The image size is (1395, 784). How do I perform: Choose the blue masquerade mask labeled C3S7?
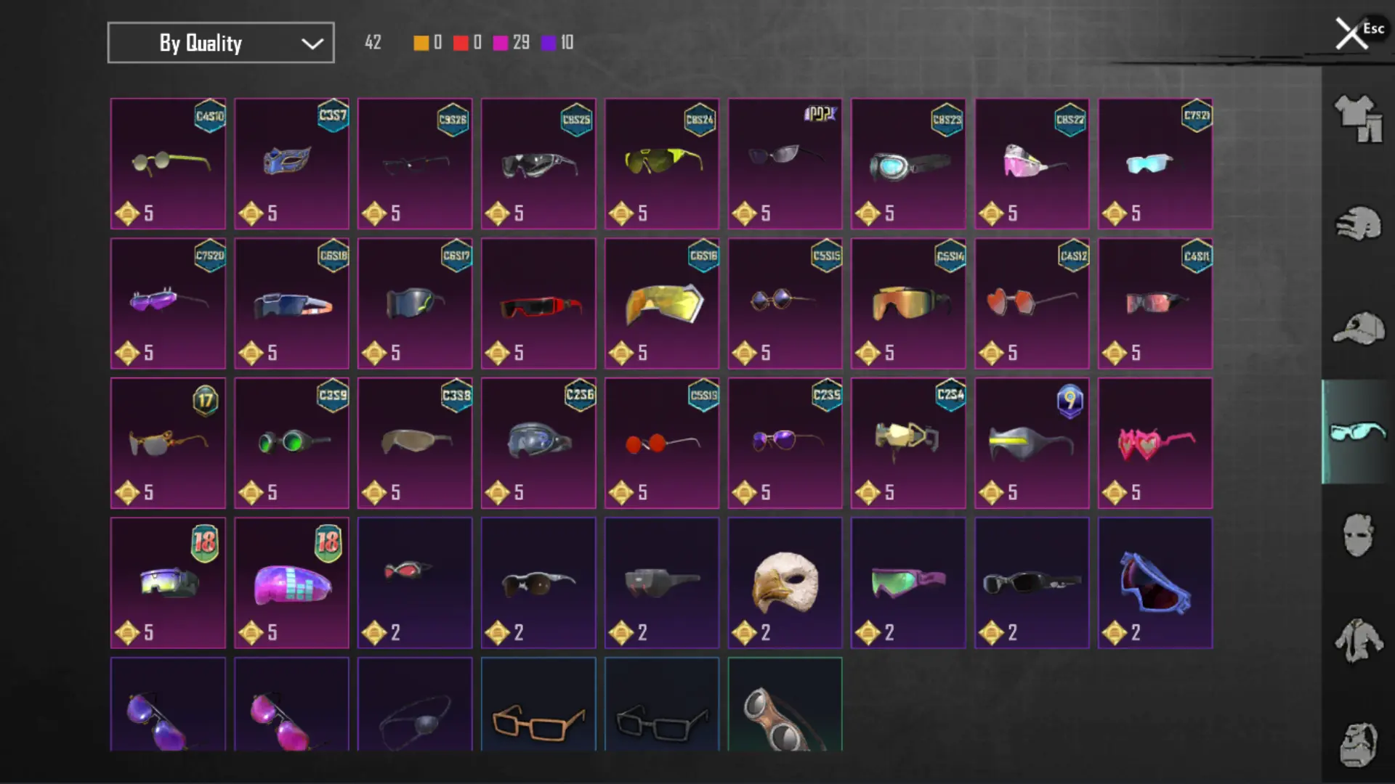click(x=291, y=163)
